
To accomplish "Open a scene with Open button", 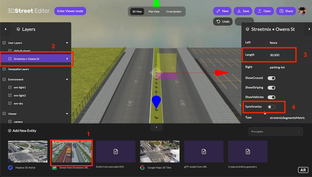I will [264, 11].
